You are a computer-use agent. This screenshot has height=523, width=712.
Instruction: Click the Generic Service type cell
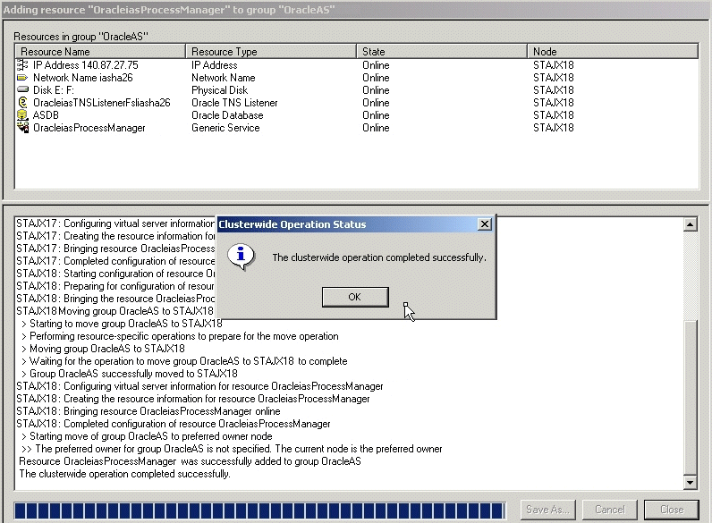pos(225,128)
